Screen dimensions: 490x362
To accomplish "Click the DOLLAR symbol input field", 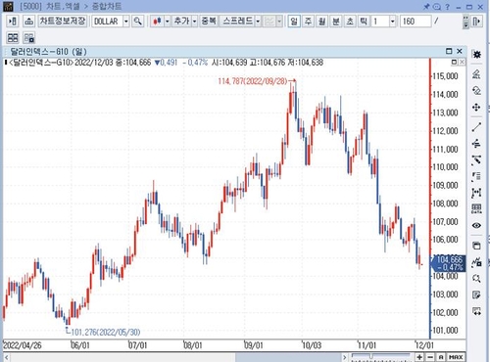I will [x=107, y=22].
